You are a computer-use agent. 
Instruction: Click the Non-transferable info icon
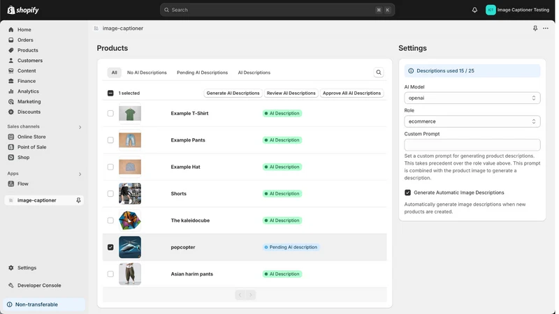10,304
